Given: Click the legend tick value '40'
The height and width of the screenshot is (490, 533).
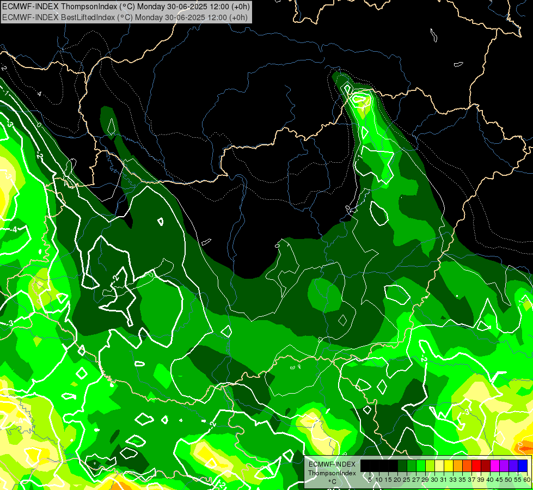Looking at the screenshot, I should click(490, 480).
